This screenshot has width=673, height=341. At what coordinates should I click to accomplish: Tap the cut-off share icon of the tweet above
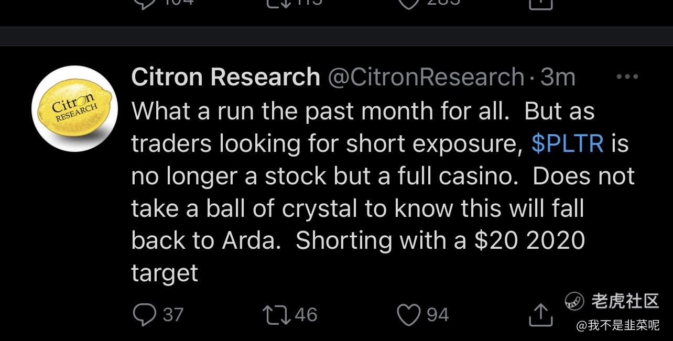click(540, 4)
